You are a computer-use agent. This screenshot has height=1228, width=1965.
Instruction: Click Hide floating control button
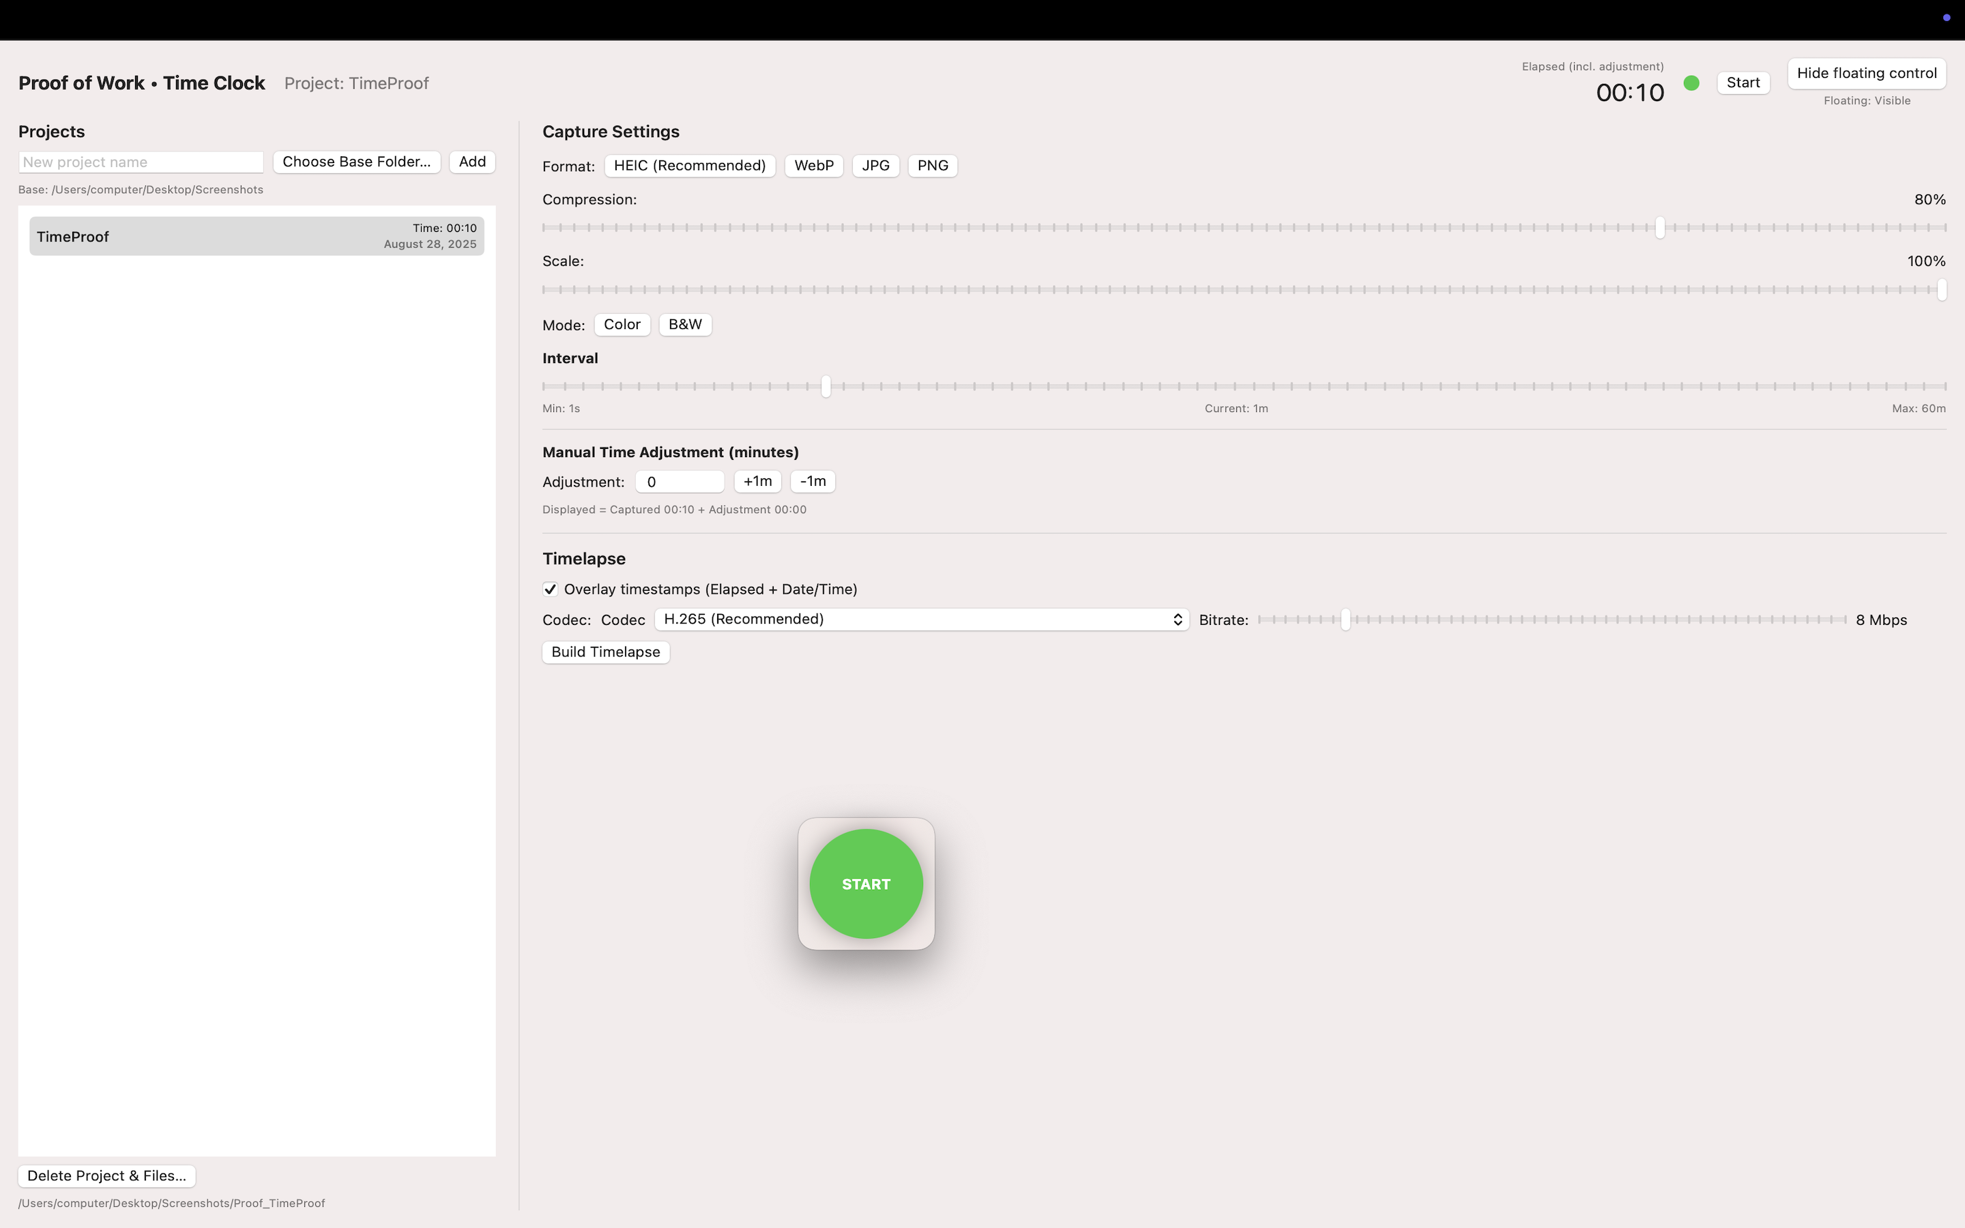pos(1866,73)
